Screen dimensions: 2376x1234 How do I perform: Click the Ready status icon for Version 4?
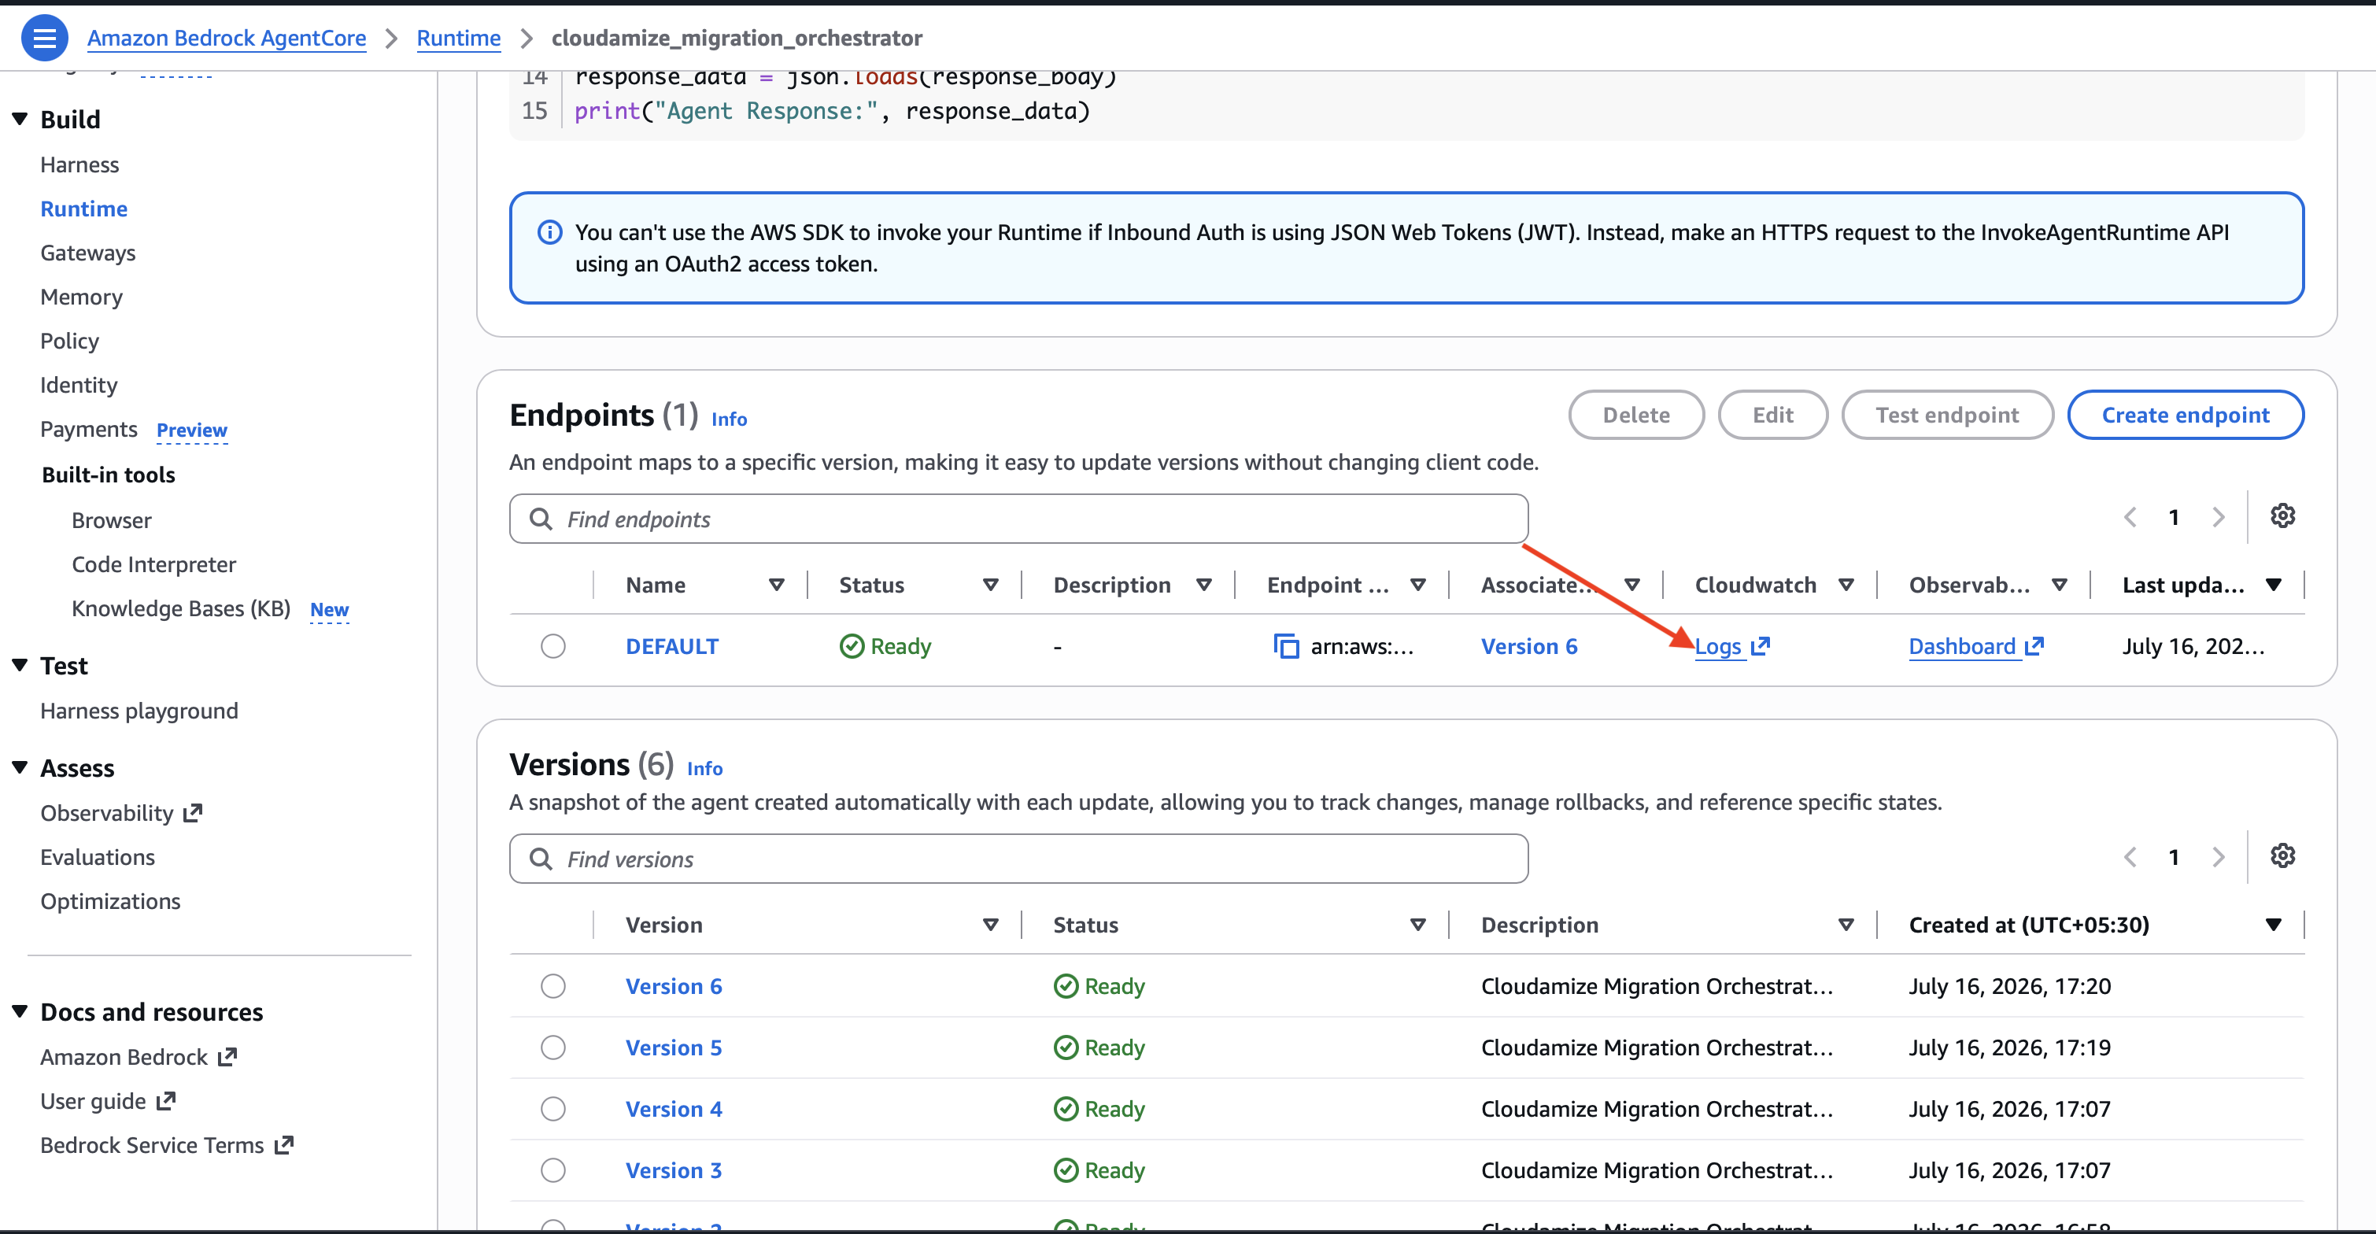(1066, 1110)
